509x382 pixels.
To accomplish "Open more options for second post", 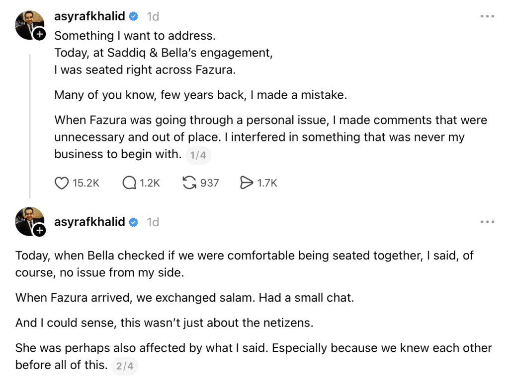I will 487,222.
